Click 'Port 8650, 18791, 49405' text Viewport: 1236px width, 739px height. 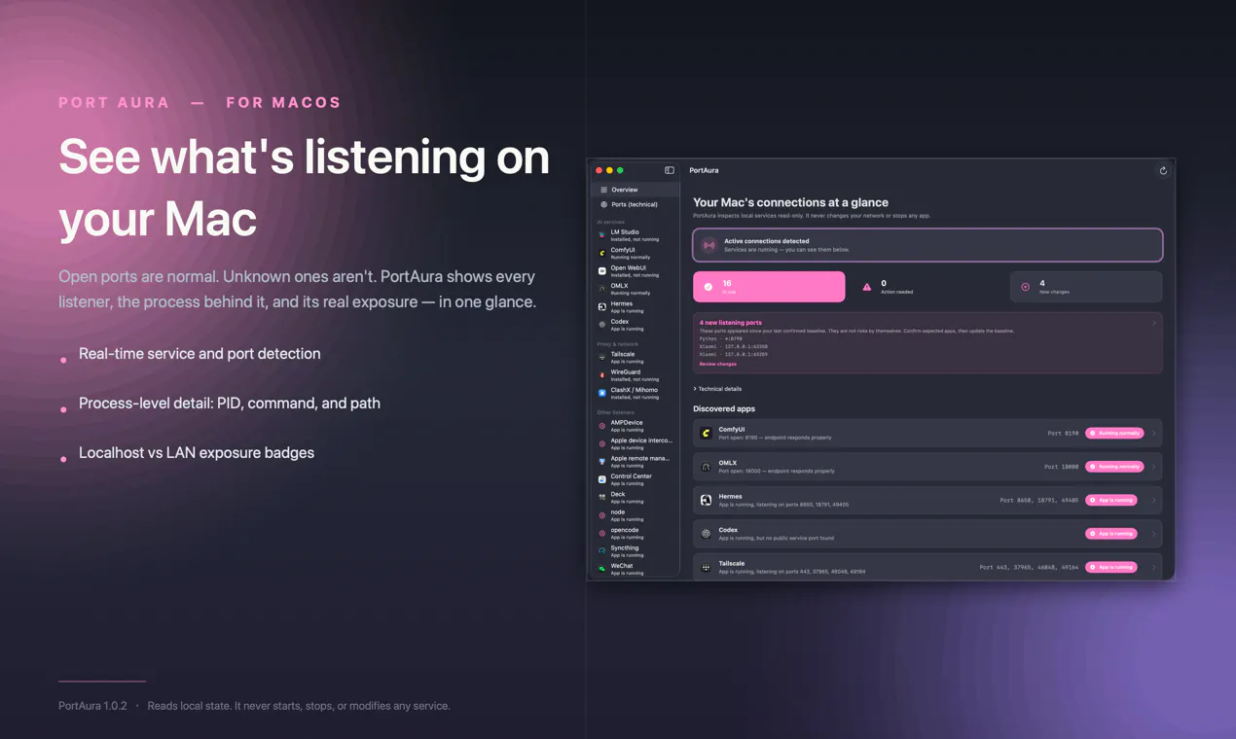pyautogui.click(x=1038, y=500)
